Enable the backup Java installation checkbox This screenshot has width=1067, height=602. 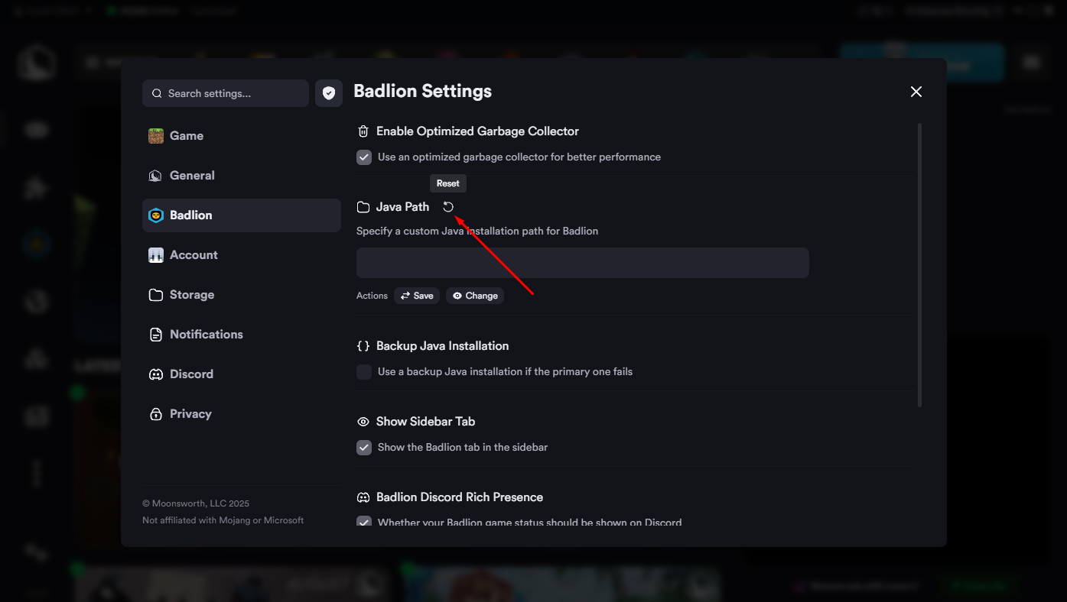tap(364, 372)
